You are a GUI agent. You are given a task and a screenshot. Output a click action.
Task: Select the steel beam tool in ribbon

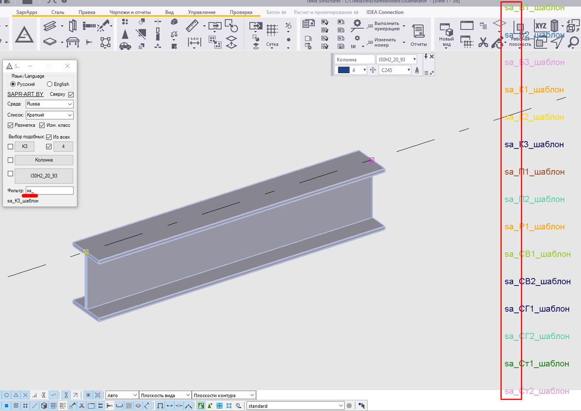pyautogui.click(x=50, y=25)
